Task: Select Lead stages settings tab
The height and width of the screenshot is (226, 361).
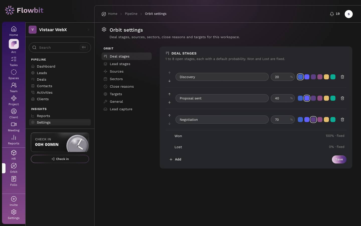Action: click(x=127, y=64)
